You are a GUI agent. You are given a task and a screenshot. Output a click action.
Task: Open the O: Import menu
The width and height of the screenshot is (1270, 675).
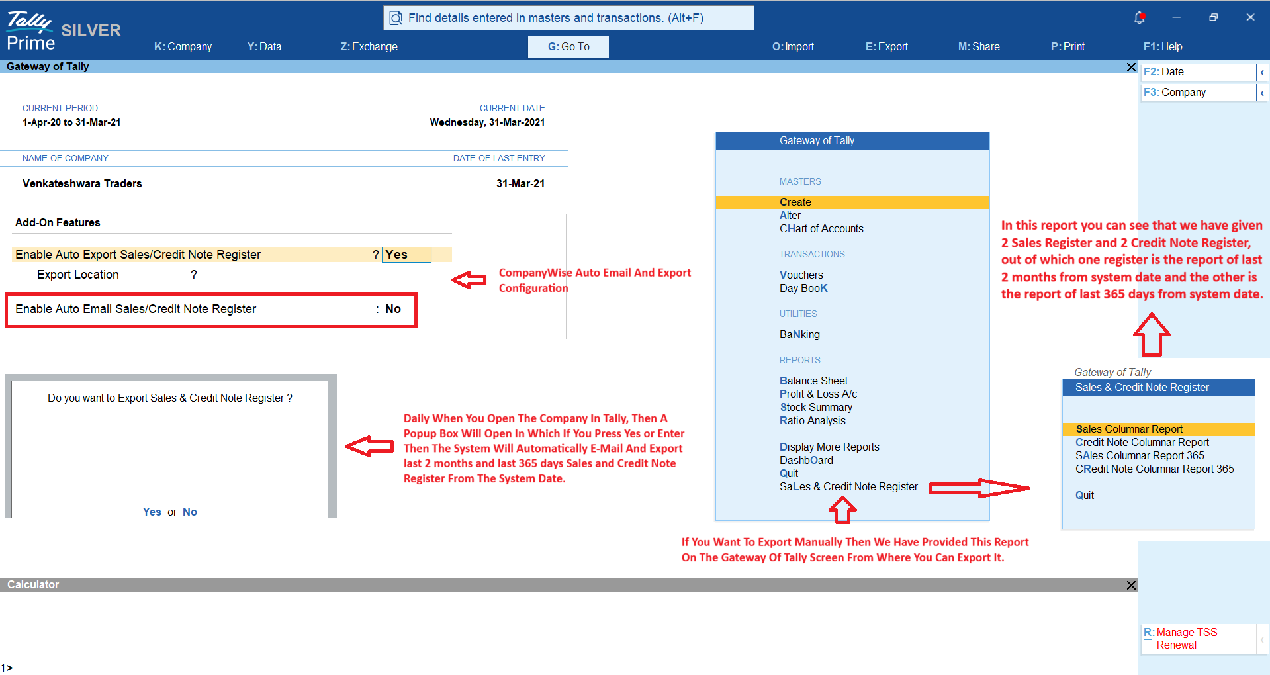click(794, 47)
